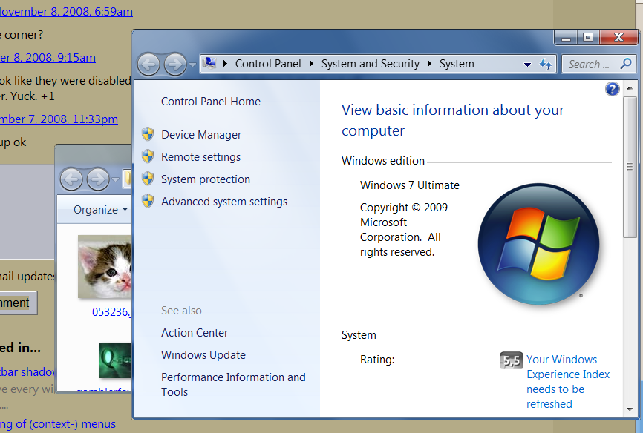
Task: Click the 'See also' heading
Action: click(181, 311)
